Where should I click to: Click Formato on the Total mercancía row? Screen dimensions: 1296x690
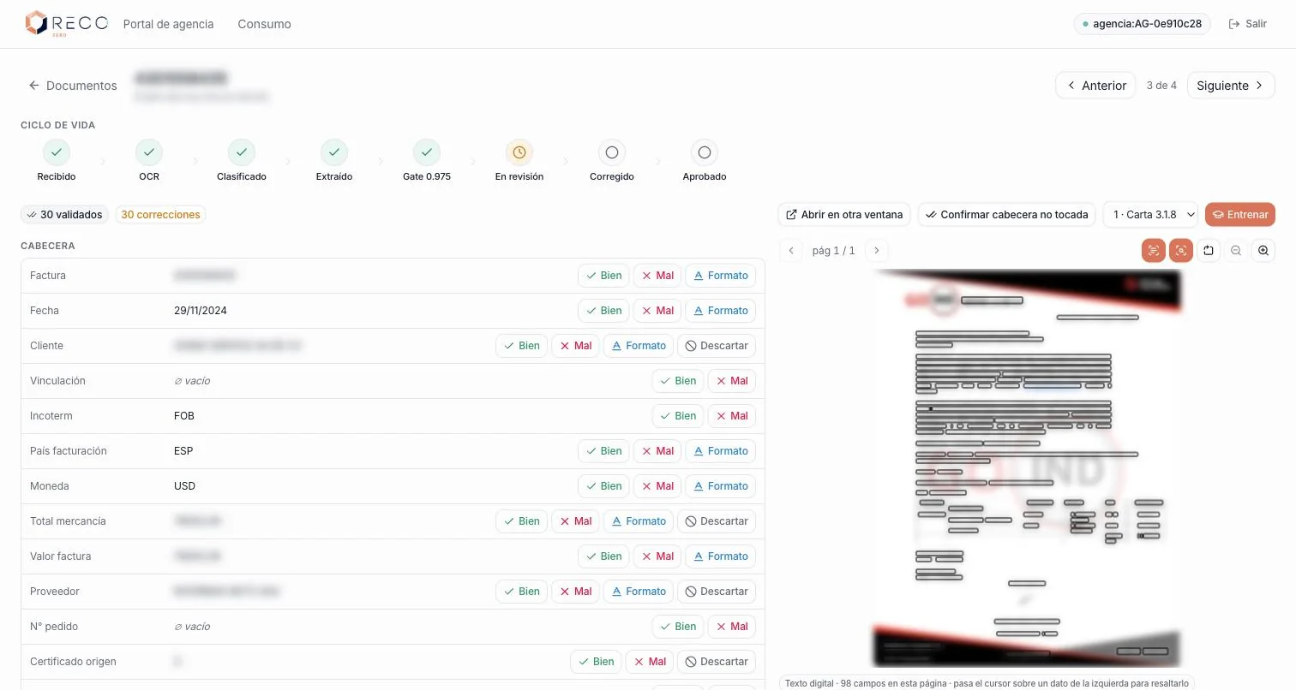(x=638, y=521)
